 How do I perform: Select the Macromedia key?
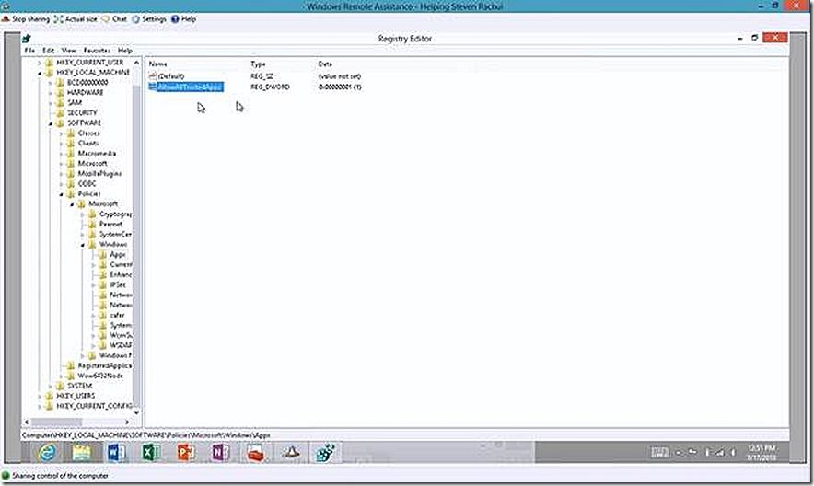click(97, 153)
